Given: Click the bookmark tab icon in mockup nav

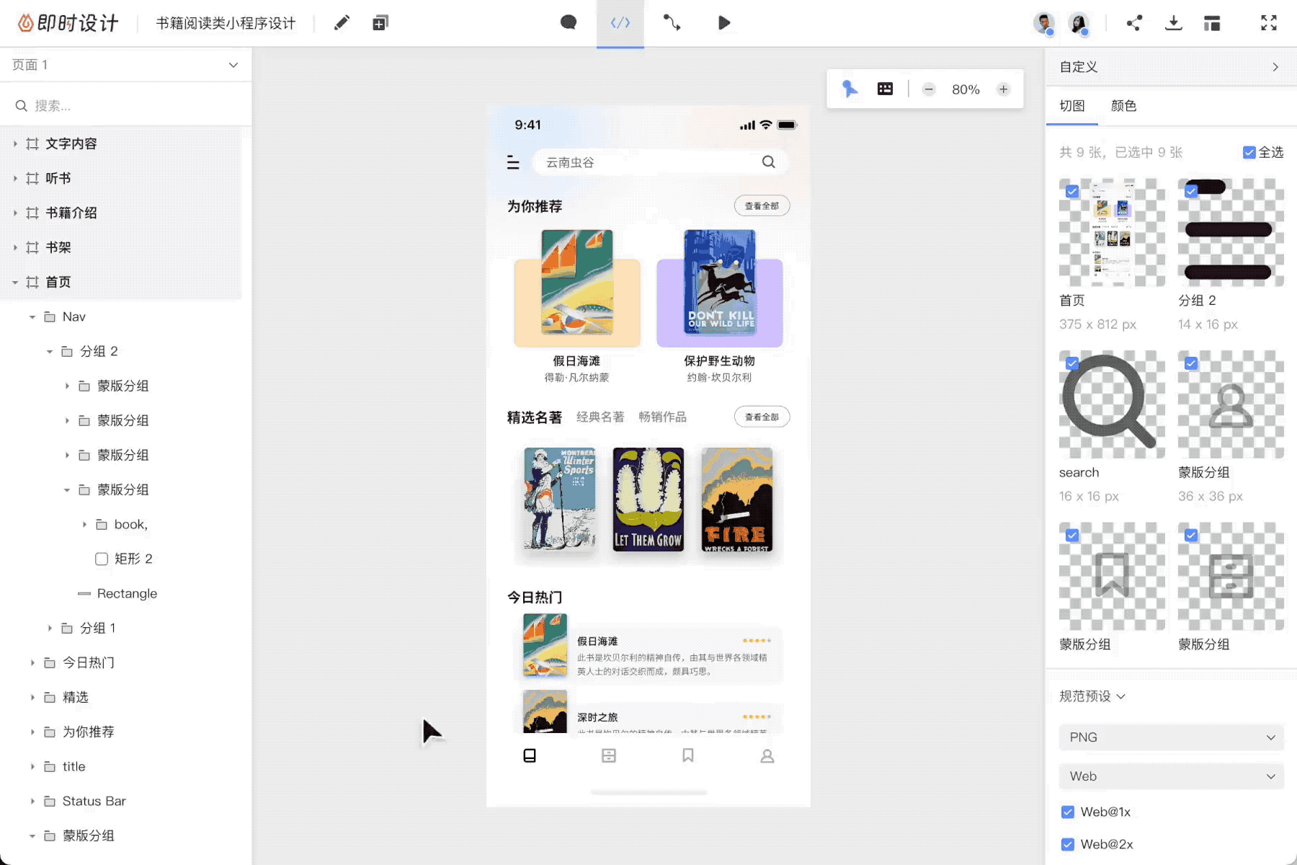Looking at the screenshot, I should click(x=688, y=755).
